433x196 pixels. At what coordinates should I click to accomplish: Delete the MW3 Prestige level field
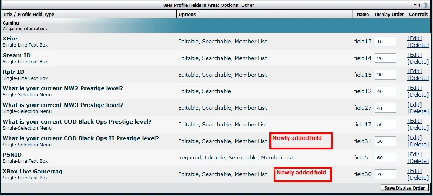point(418,111)
